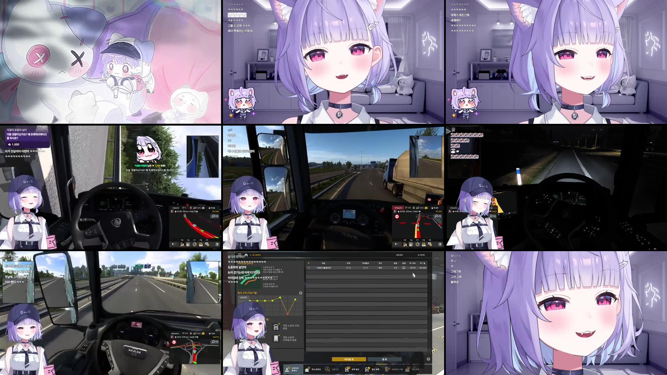Viewport: 667px width, 375px height.
Task: Click a data point on the weekly profit graph
Action: (x=280, y=298)
